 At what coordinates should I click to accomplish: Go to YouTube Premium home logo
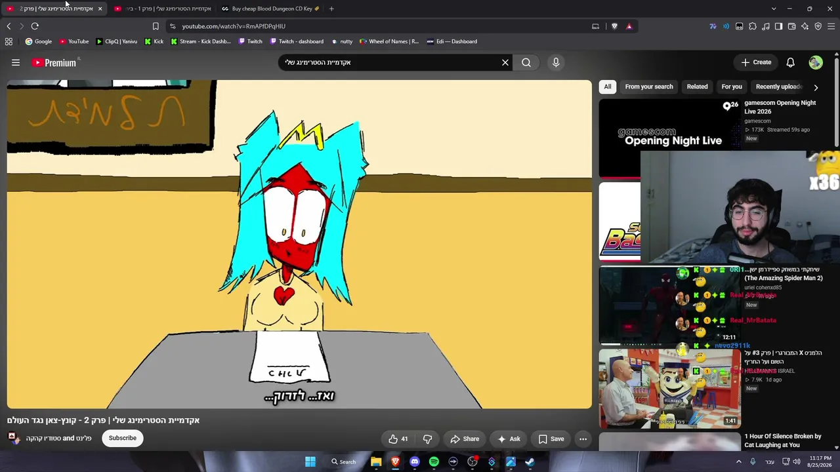pos(56,62)
